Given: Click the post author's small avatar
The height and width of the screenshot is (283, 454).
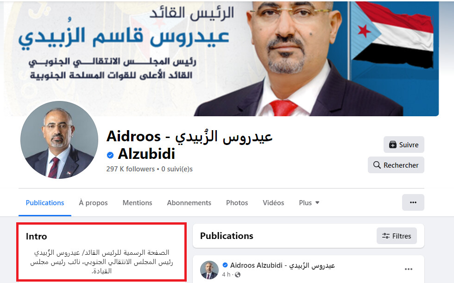Looking at the screenshot, I should coord(209,270).
